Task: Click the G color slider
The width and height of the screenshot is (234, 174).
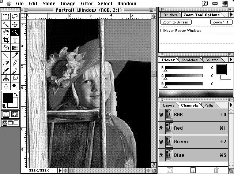Action: [184, 75]
